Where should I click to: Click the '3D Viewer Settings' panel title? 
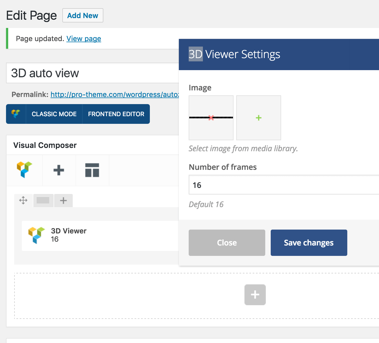pos(234,54)
